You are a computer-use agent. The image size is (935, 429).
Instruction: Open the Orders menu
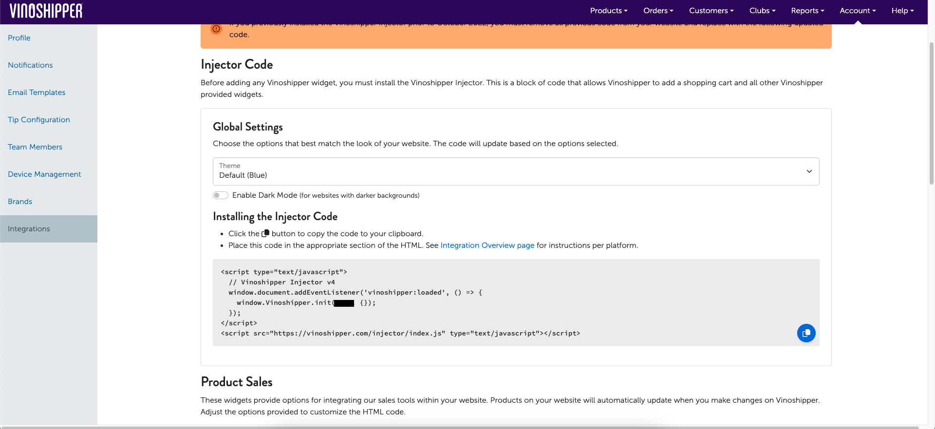coord(658,11)
